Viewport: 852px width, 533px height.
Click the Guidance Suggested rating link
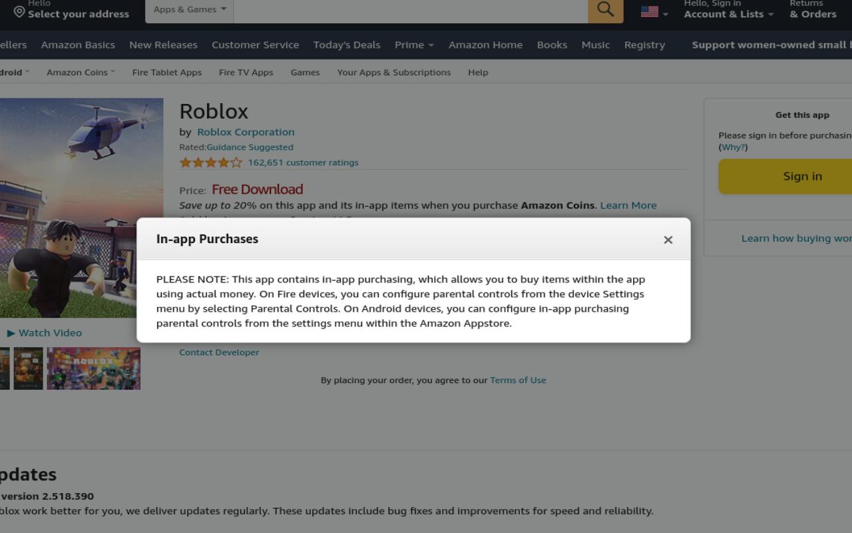pyautogui.click(x=250, y=147)
